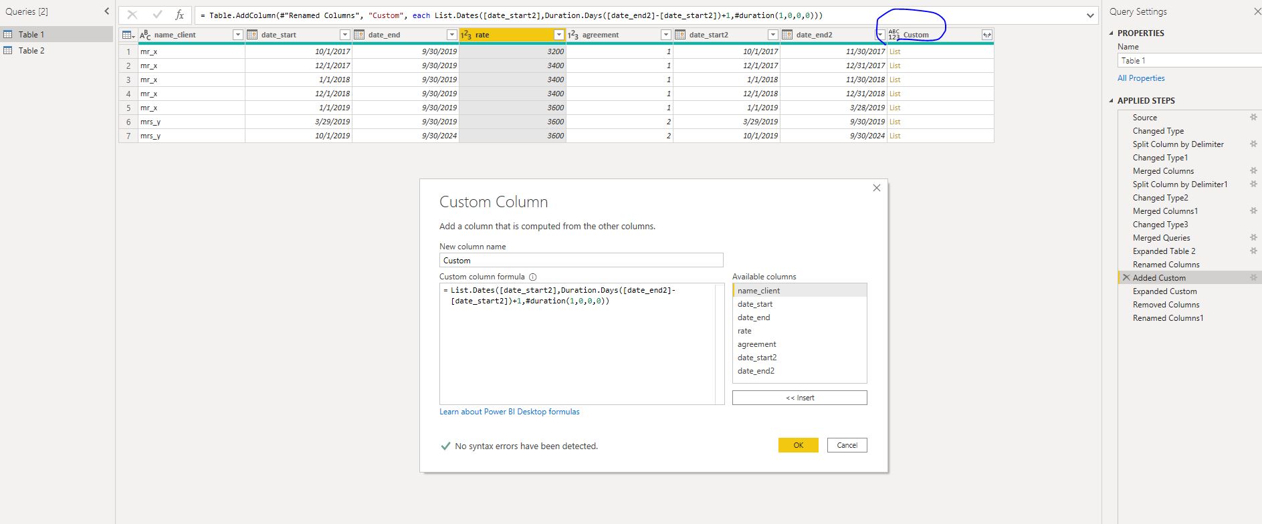Open the table menu icon at grid corner

coord(128,35)
